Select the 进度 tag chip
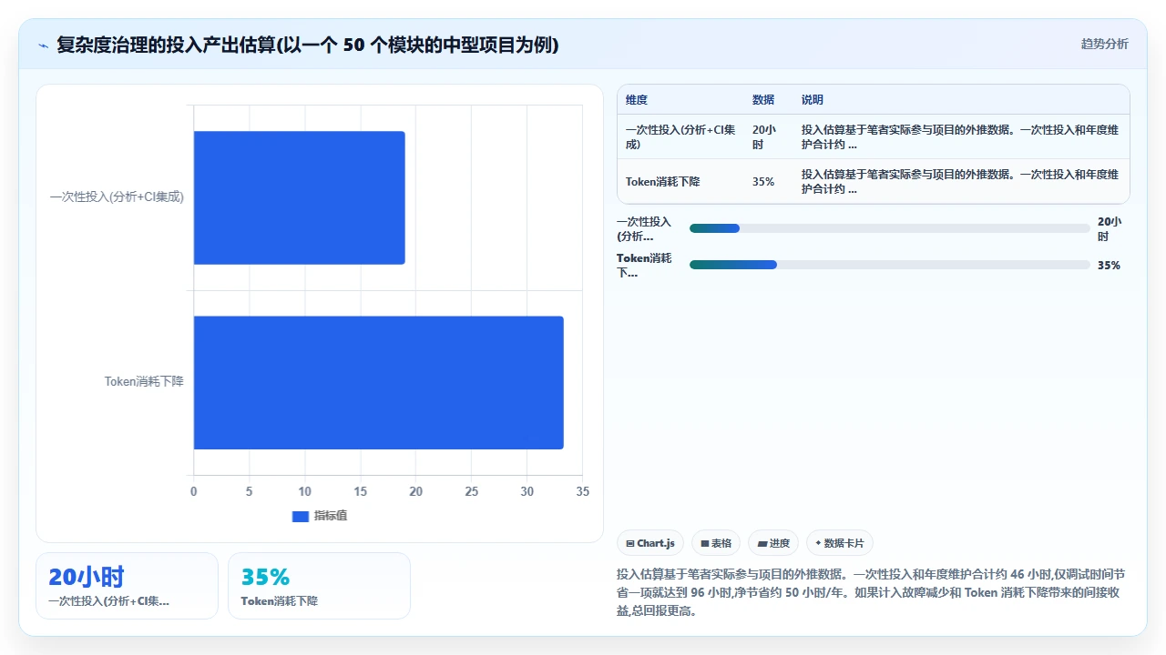The image size is (1166, 655). click(x=773, y=543)
